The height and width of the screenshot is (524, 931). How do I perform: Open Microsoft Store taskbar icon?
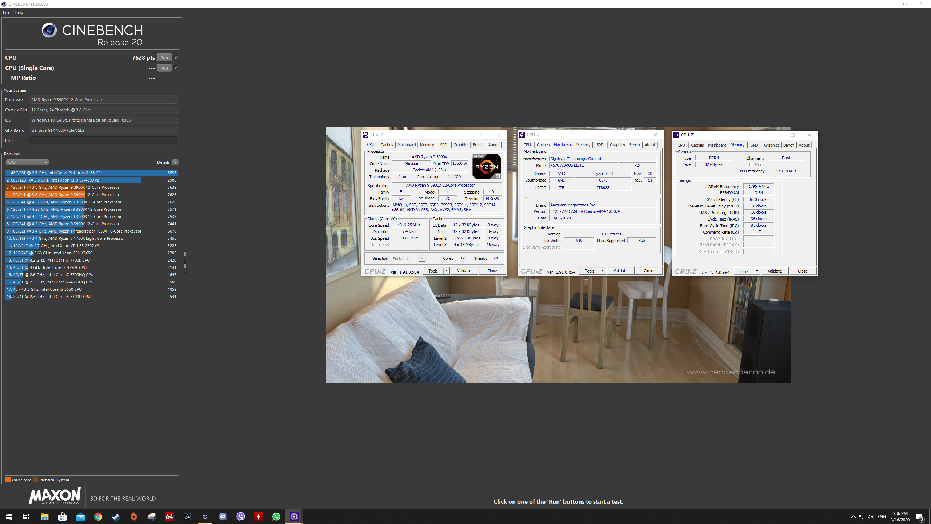point(63,516)
